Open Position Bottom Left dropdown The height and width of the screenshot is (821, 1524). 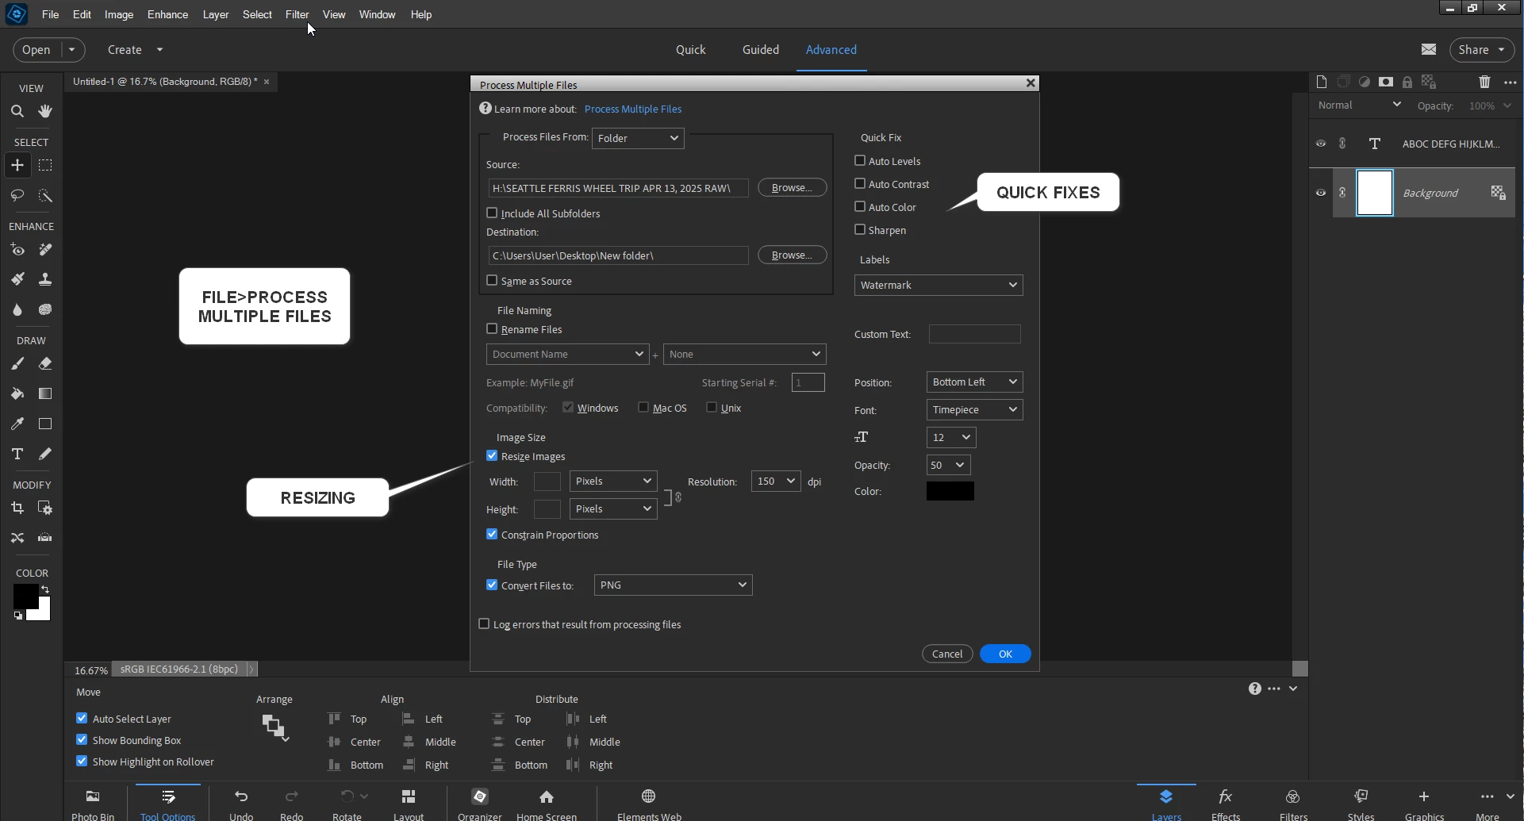(974, 382)
